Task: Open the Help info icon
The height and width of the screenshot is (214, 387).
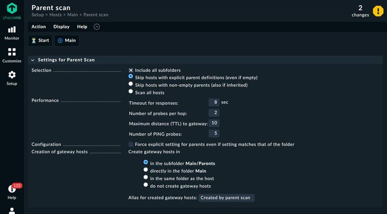Action: click(12, 190)
